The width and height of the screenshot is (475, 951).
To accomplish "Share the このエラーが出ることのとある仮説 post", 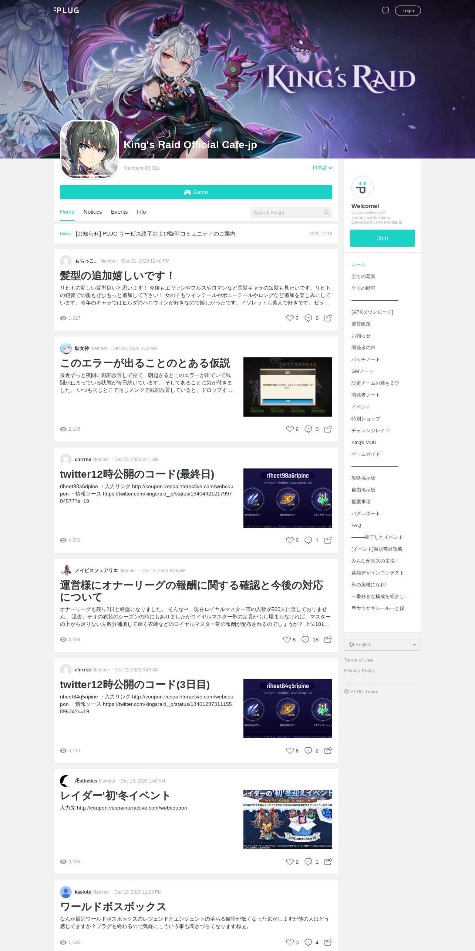I will tap(328, 429).
